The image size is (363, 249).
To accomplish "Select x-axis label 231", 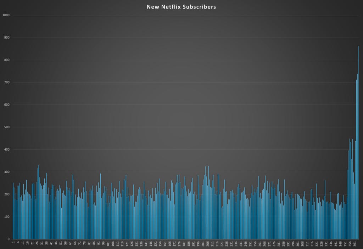I will coord(231,244).
